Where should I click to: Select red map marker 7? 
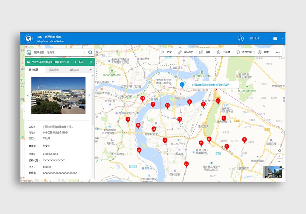pos(203,104)
